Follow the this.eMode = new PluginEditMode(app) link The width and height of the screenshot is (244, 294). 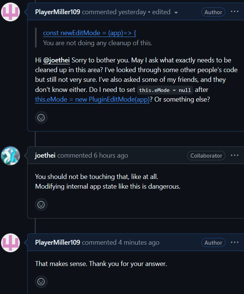click(x=92, y=99)
